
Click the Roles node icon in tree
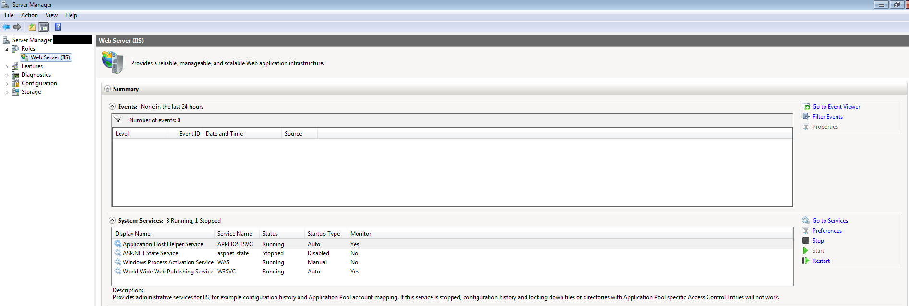(15, 49)
